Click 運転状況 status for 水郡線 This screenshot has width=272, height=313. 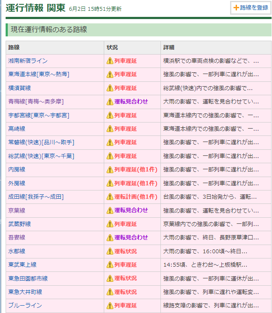point(125,252)
